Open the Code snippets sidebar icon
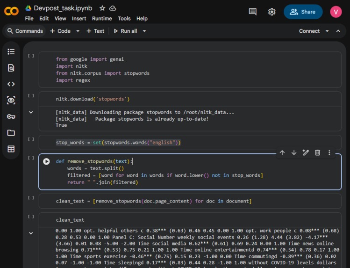This screenshot has height=268, width=350. click(11, 84)
